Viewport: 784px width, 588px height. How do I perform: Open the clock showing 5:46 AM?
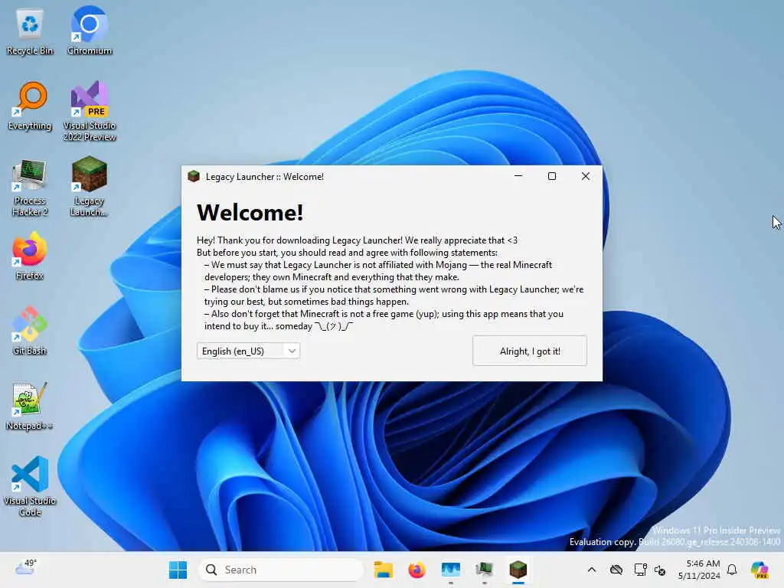click(699, 570)
